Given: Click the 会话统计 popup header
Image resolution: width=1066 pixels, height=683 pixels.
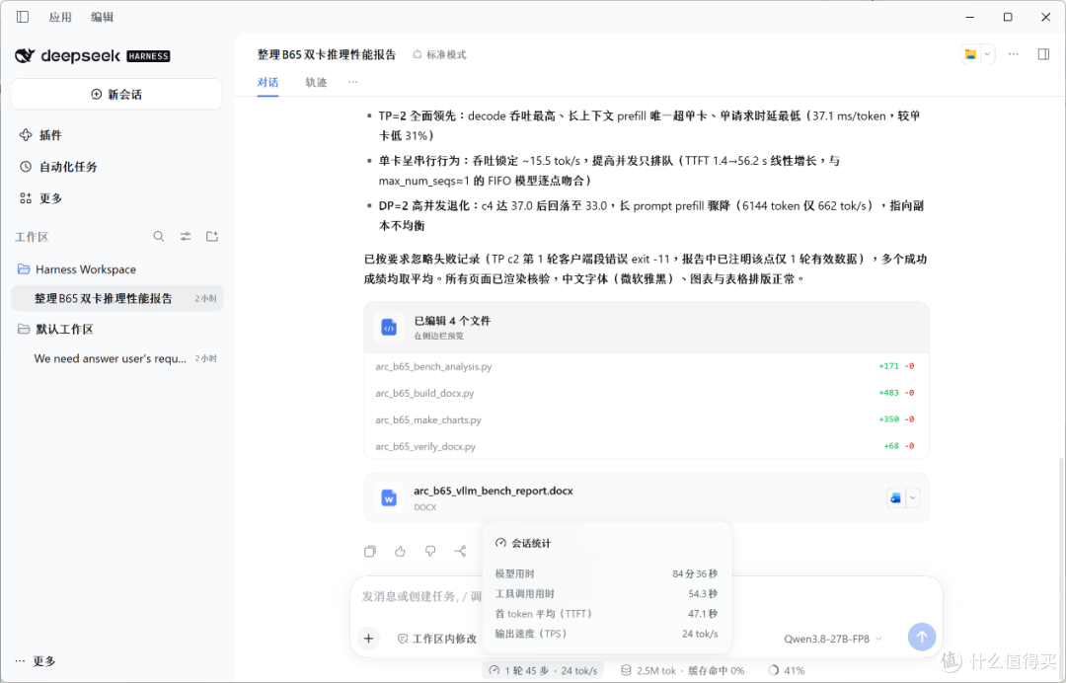Looking at the screenshot, I should [523, 543].
